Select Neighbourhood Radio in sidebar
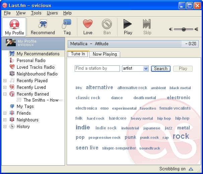The image size is (203, 174). pos(37,74)
